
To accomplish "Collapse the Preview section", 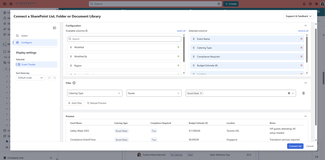I will [x=305, y=117].
